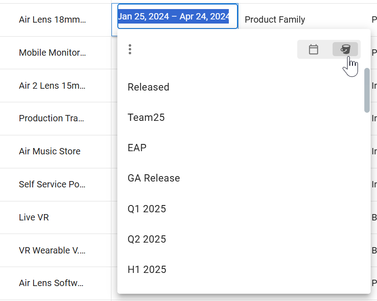377x301 pixels.
Task: Click the popup list scrollbar
Action: click(366, 91)
